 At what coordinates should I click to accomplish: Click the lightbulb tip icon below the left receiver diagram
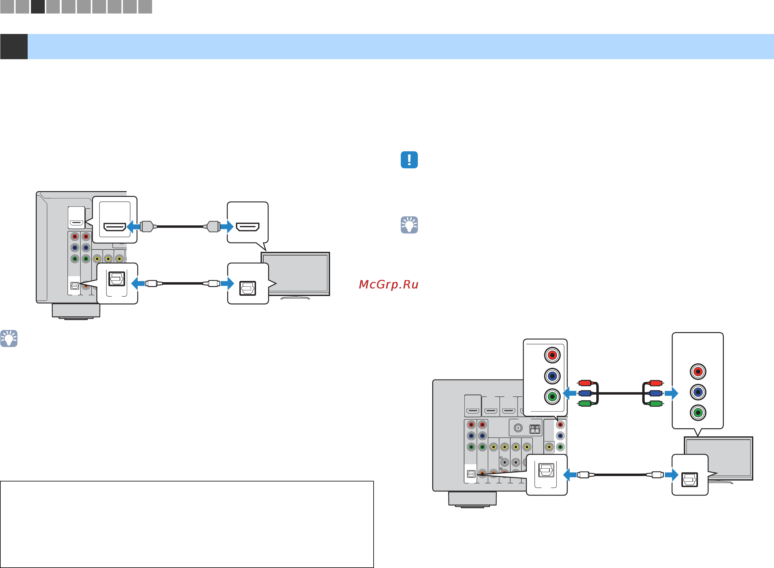9,339
